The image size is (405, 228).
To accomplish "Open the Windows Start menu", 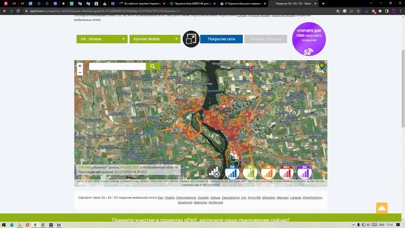I will click(x=4, y=225).
